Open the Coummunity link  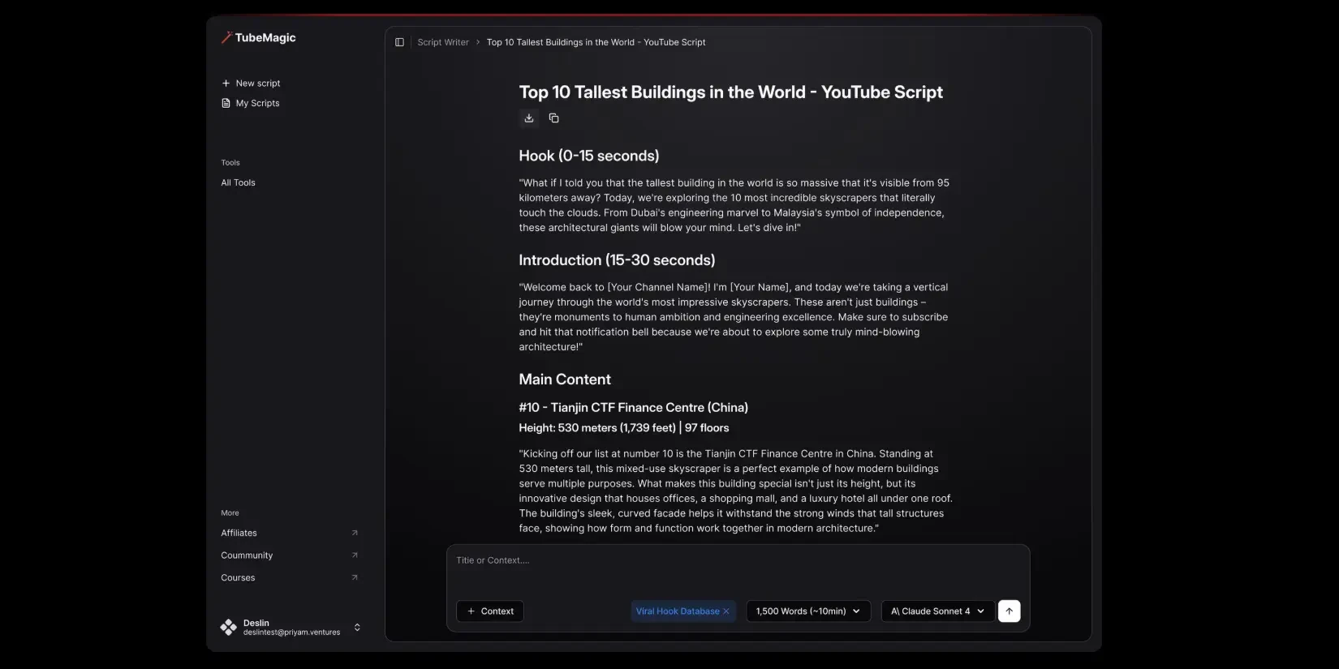tap(247, 555)
